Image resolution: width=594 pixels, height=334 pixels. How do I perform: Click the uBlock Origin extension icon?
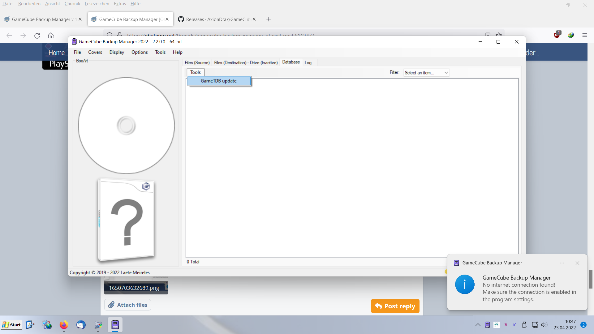tap(557, 35)
